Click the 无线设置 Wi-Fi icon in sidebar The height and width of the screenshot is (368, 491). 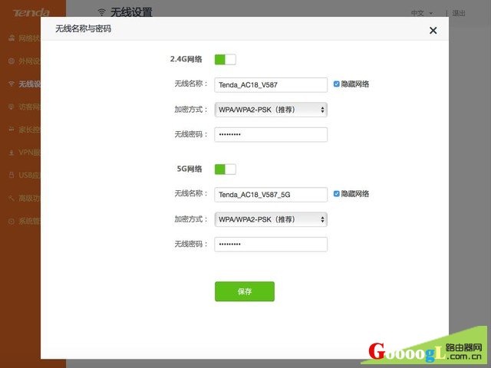coord(11,84)
